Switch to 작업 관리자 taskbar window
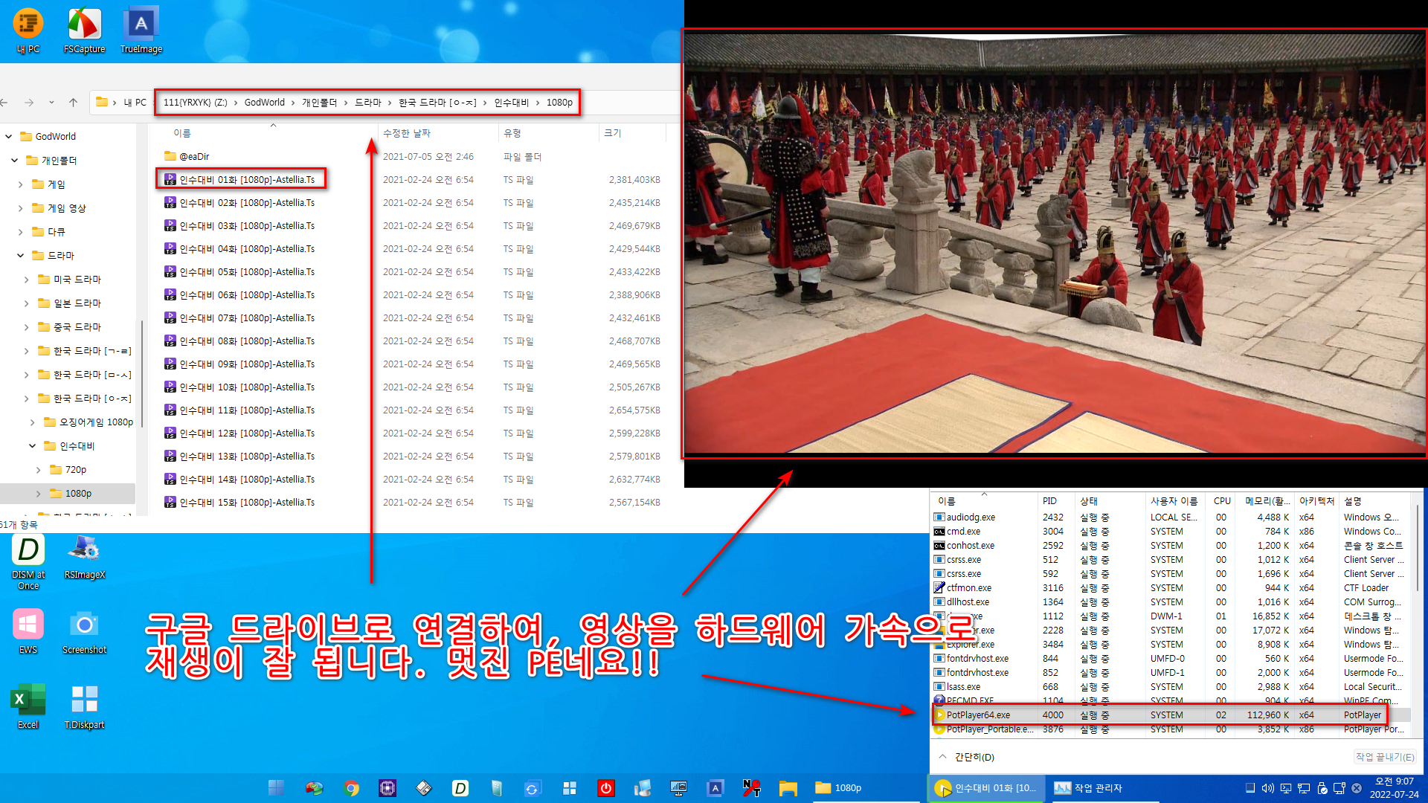1428x803 pixels. (x=1090, y=788)
